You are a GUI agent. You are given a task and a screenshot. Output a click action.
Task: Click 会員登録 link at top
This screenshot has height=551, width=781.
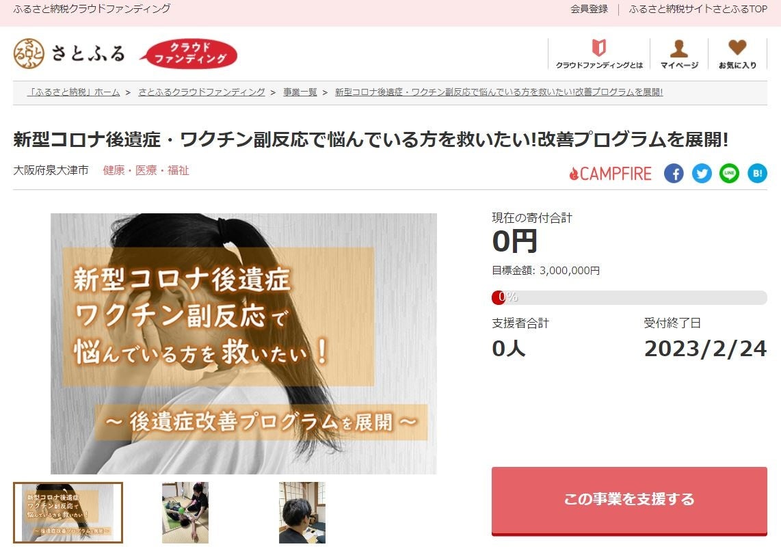590,9
